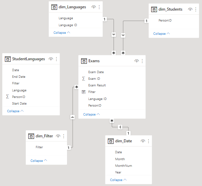This screenshot has width=202, height=186.
Task: Collapse the StudentLanguages table card
Action: pyautogui.click(x=15, y=111)
